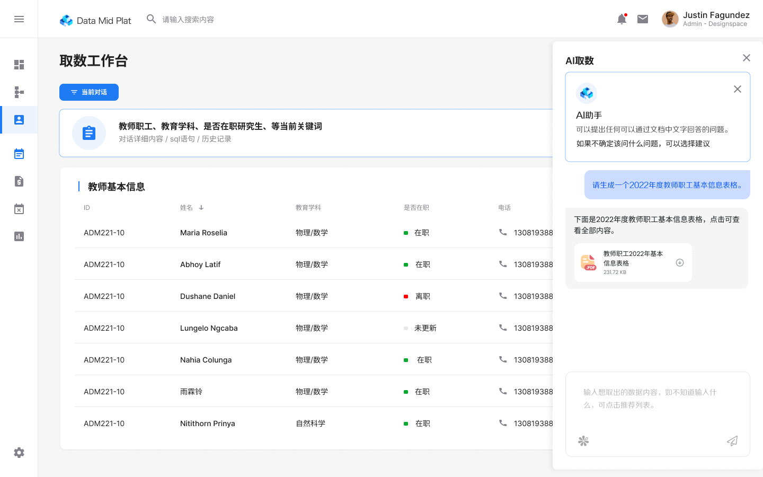Click the ID column header
Screen dimensions: 763x477
(x=87, y=208)
